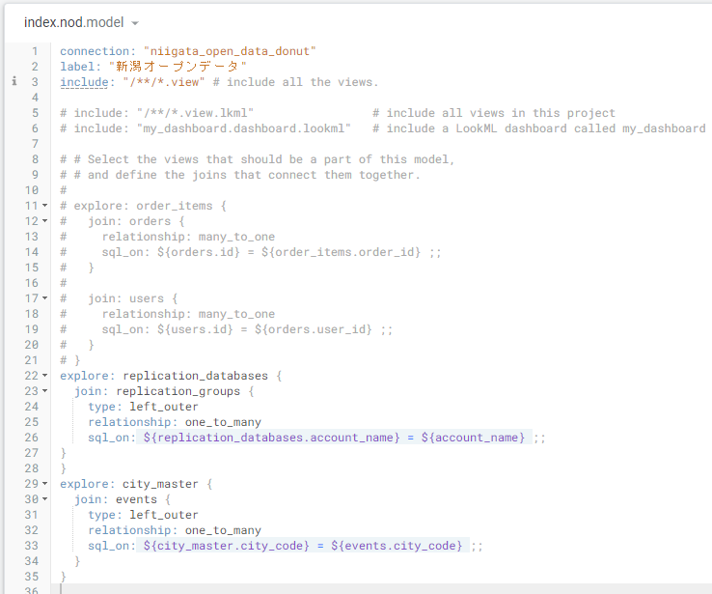Click type: left_outer on line 31
This screenshot has width=712, height=594.
click(143, 515)
